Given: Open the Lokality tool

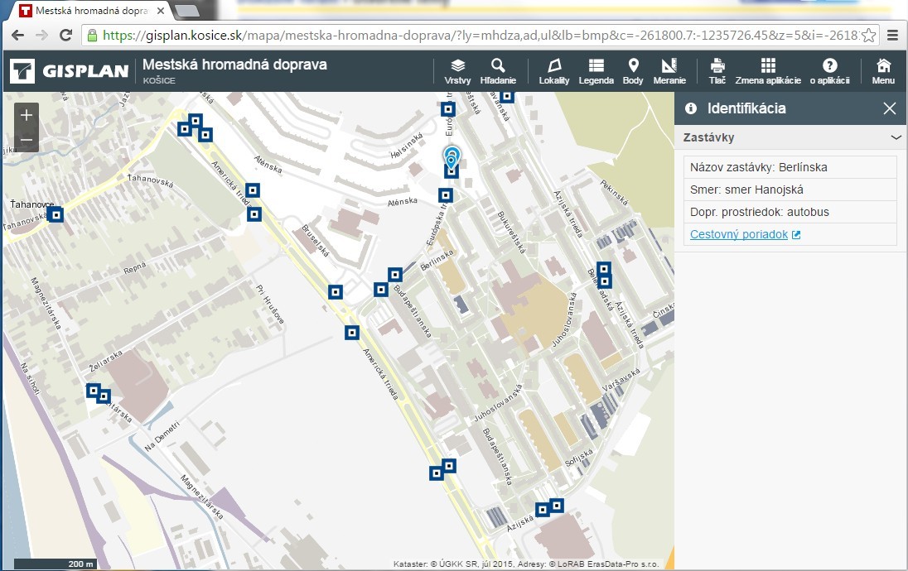Looking at the screenshot, I should pyautogui.click(x=553, y=71).
